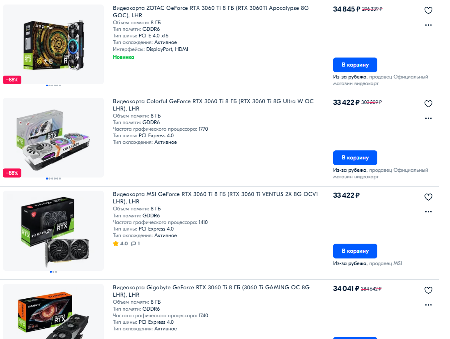View MSI VENTUS card product image
This screenshot has height=339, width=450.
(x=53, y=231)
